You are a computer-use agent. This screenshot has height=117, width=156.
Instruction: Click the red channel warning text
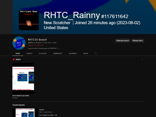tap(35, 45)
